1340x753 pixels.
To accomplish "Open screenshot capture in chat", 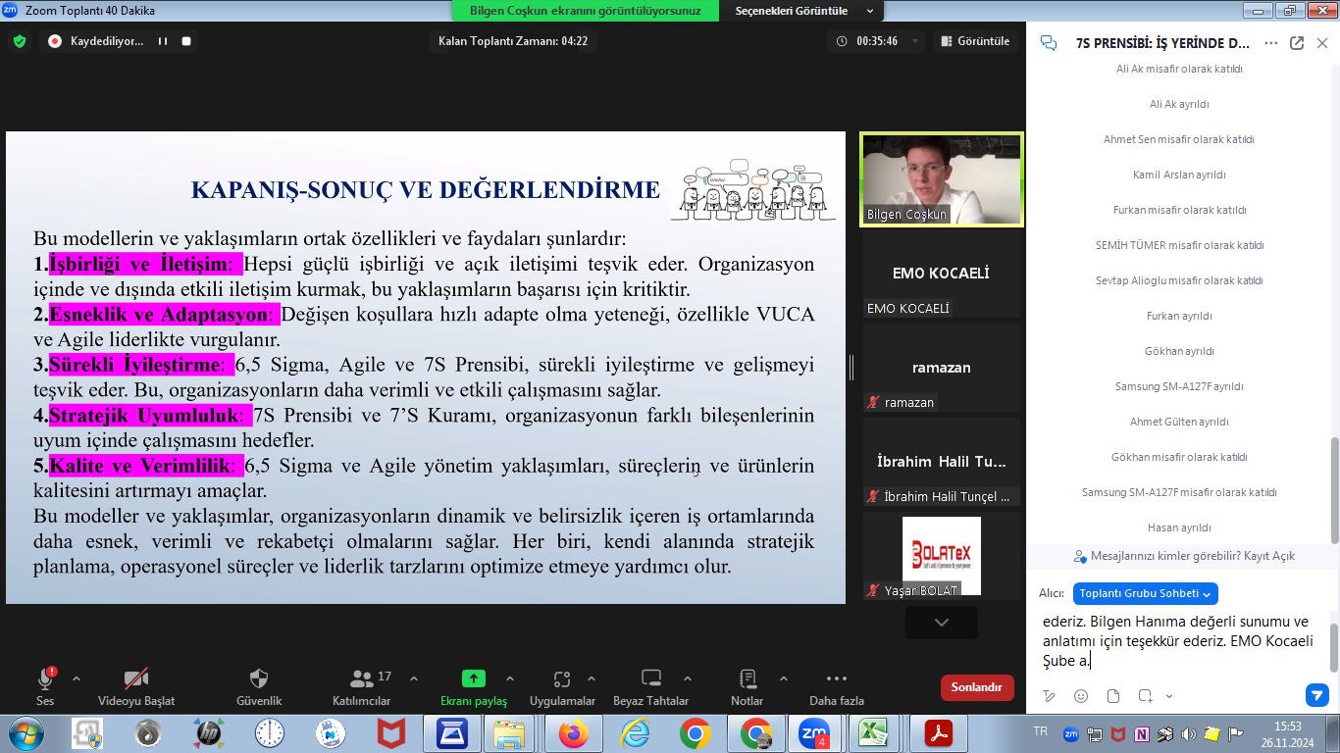I will coord(1145,696).
